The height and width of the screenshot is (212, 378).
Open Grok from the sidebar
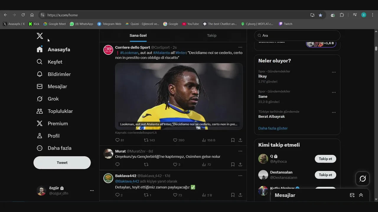click(x=48, y=99)
